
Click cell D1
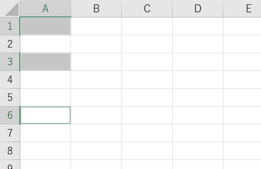click(198, 26)
